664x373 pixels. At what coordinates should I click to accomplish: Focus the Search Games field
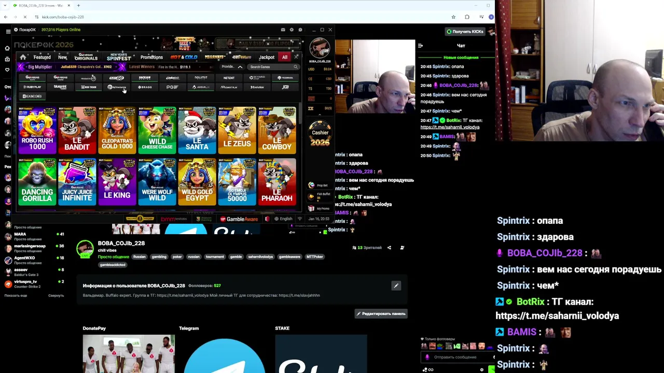pos(273,67)
